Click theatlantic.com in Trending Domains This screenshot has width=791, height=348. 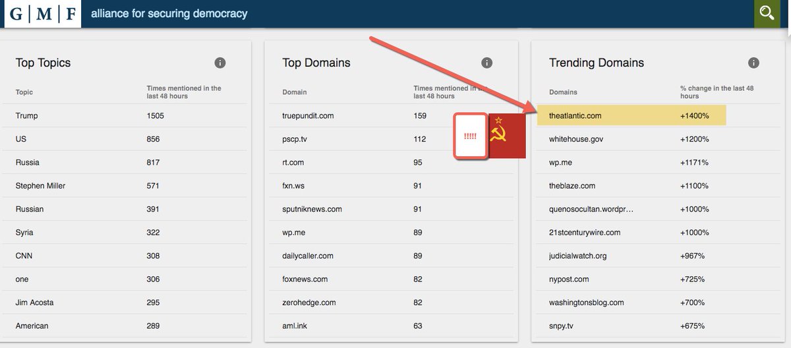(575, 115)
